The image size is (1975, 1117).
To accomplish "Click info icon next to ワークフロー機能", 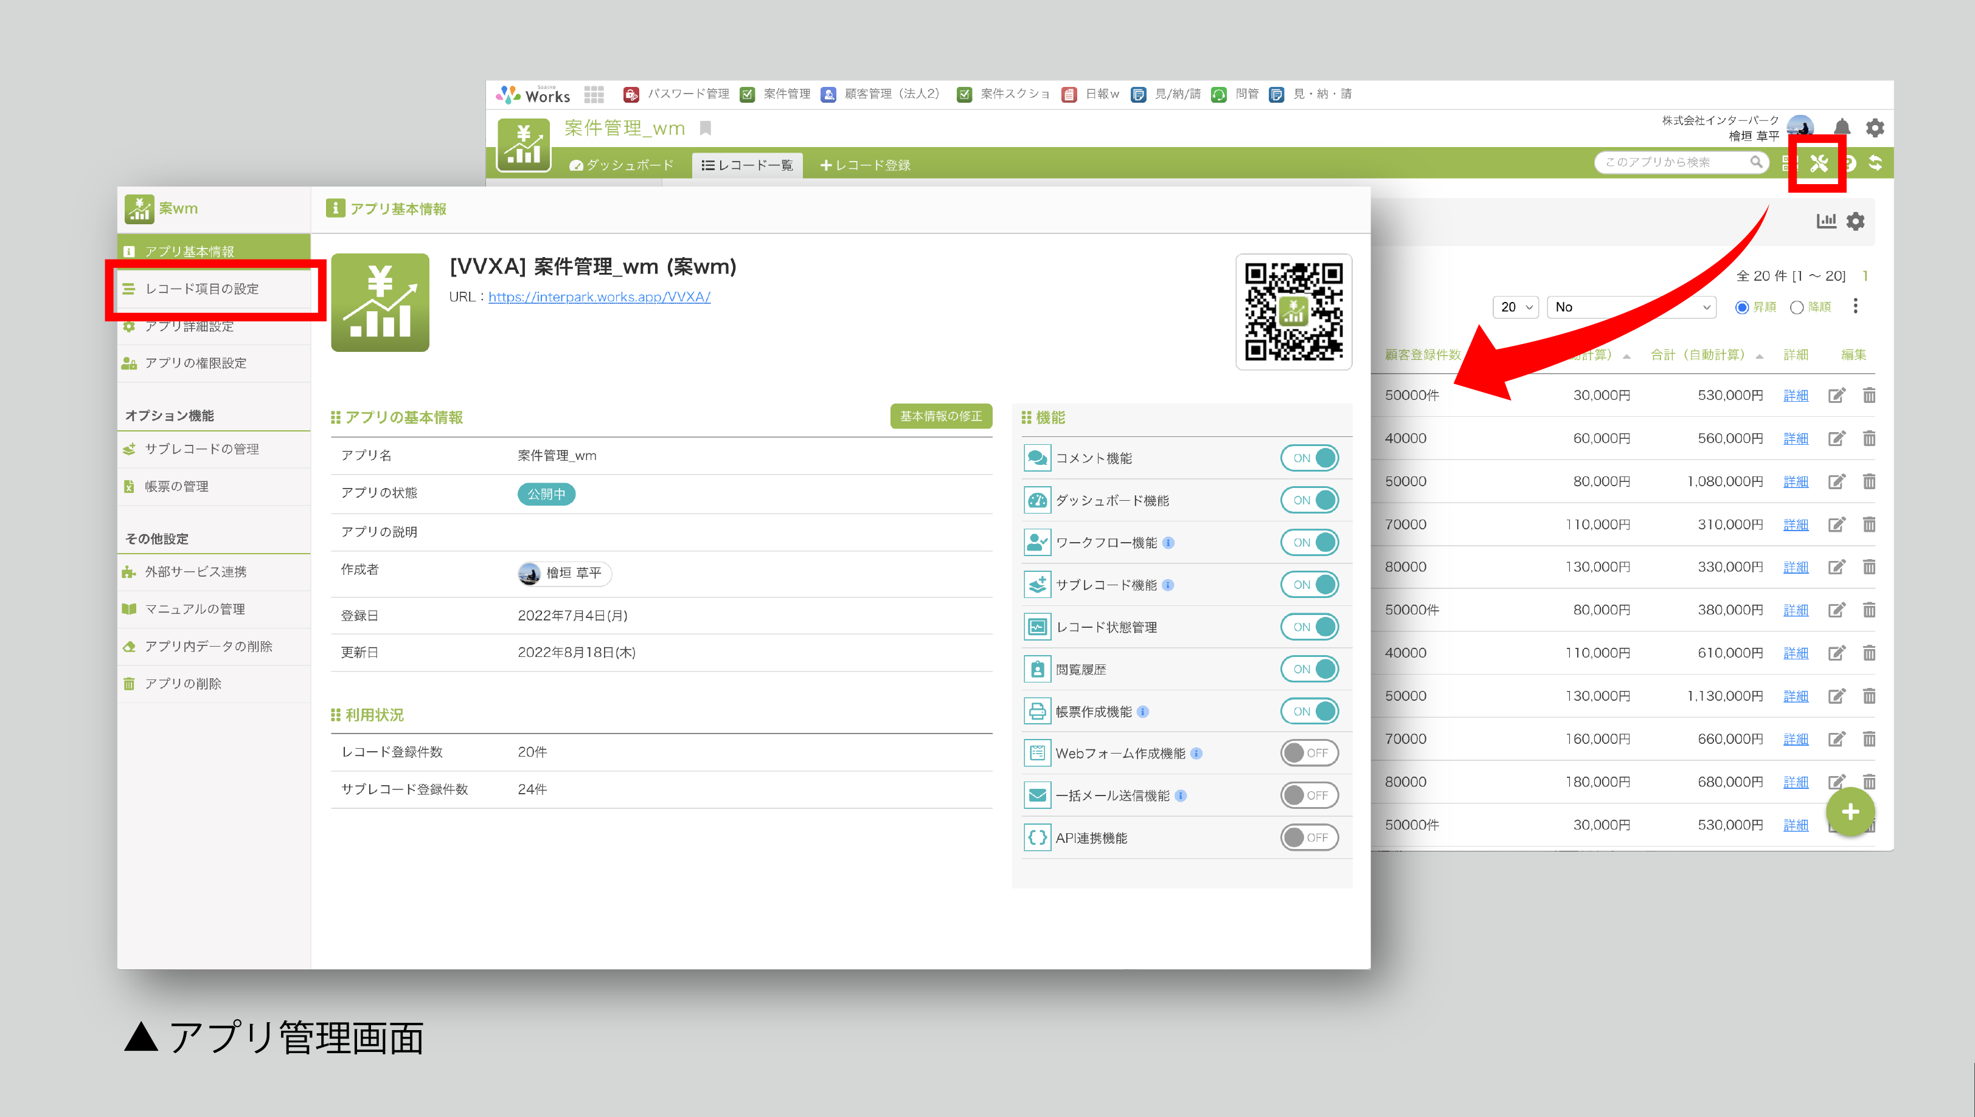I will [1168, 543].
